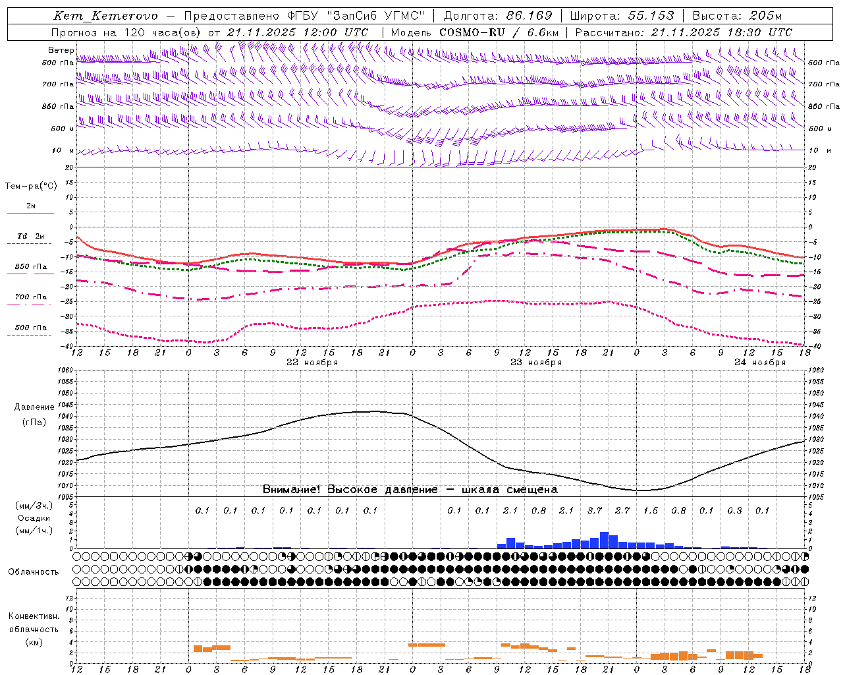Click the longitude value Долгота: 86.169
The width and height of the screenshot is (843, 675).
(x=498, y=16)
